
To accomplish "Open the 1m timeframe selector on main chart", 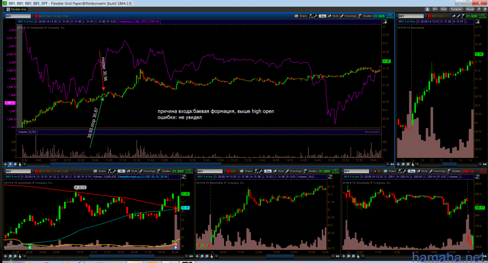I will point(322,16).
